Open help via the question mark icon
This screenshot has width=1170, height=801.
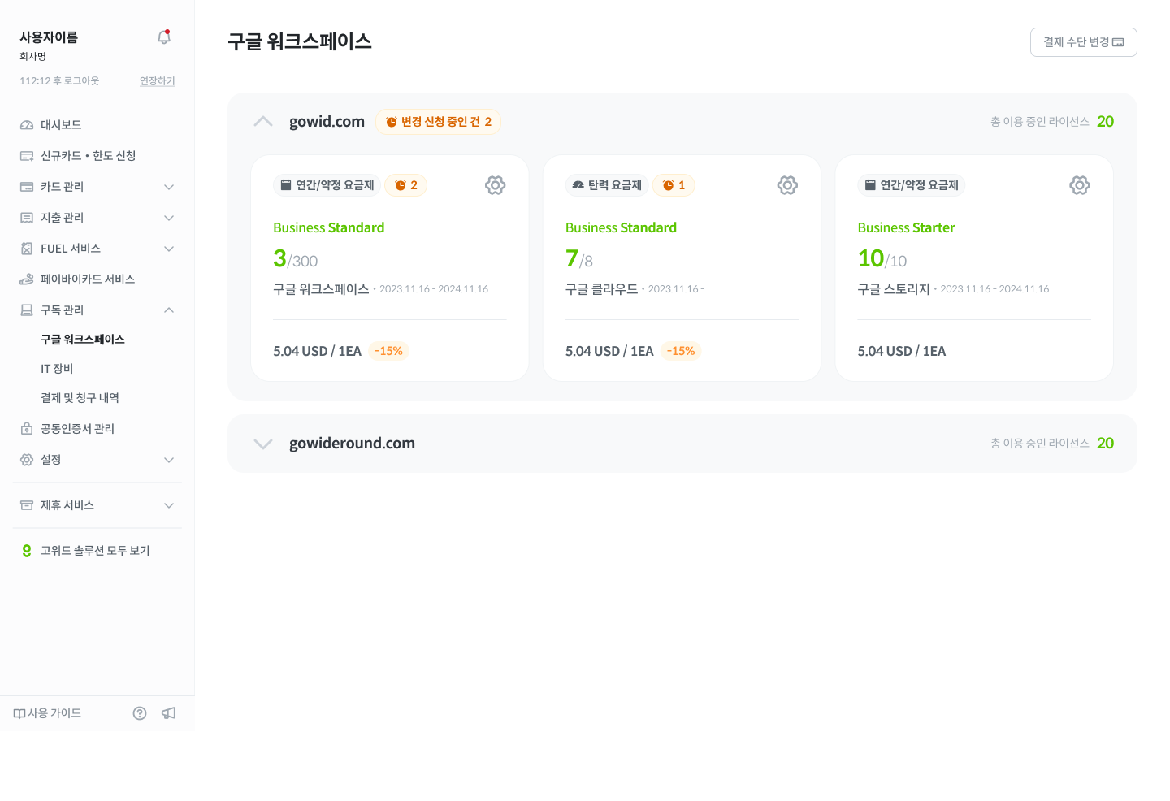click(140, 713)
